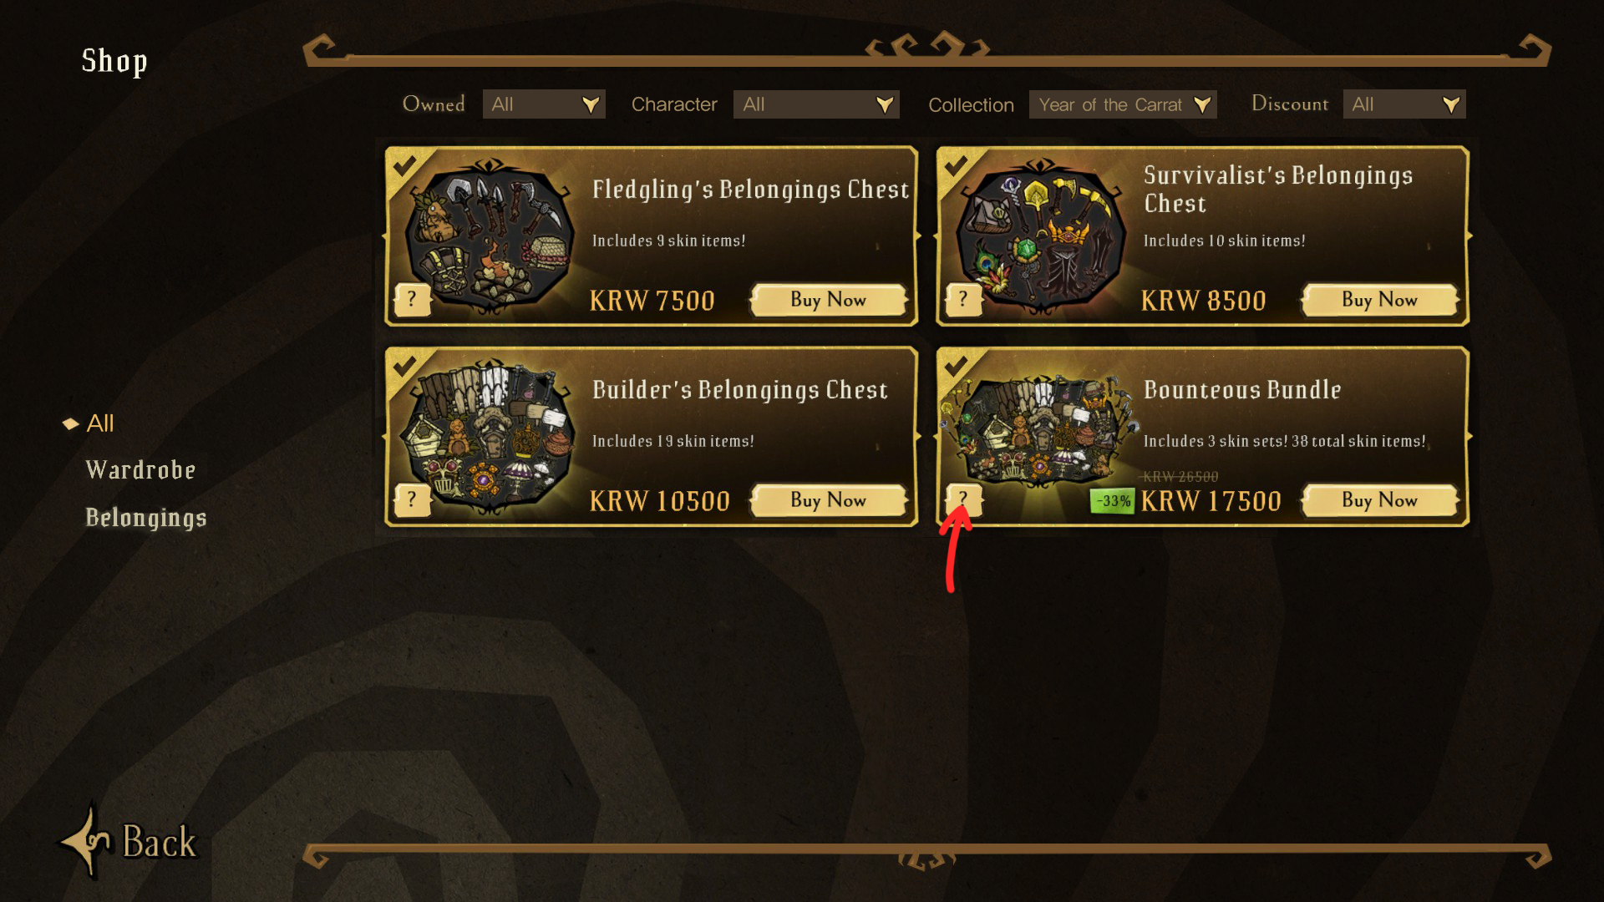Buy the Survivalist's Belongings Chest now
The width and height of the screenshot is (1604, 902).
[x=1380, y=300]
